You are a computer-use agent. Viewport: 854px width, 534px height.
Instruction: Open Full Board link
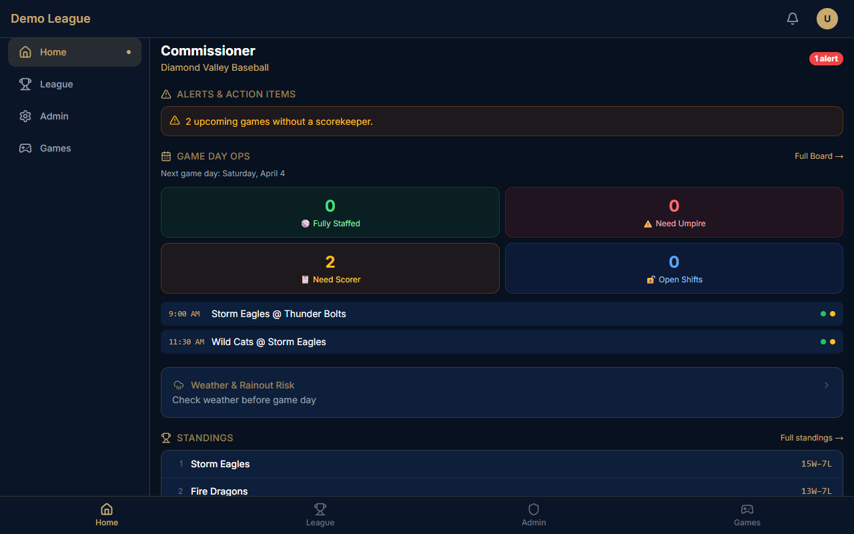(819, 156)
